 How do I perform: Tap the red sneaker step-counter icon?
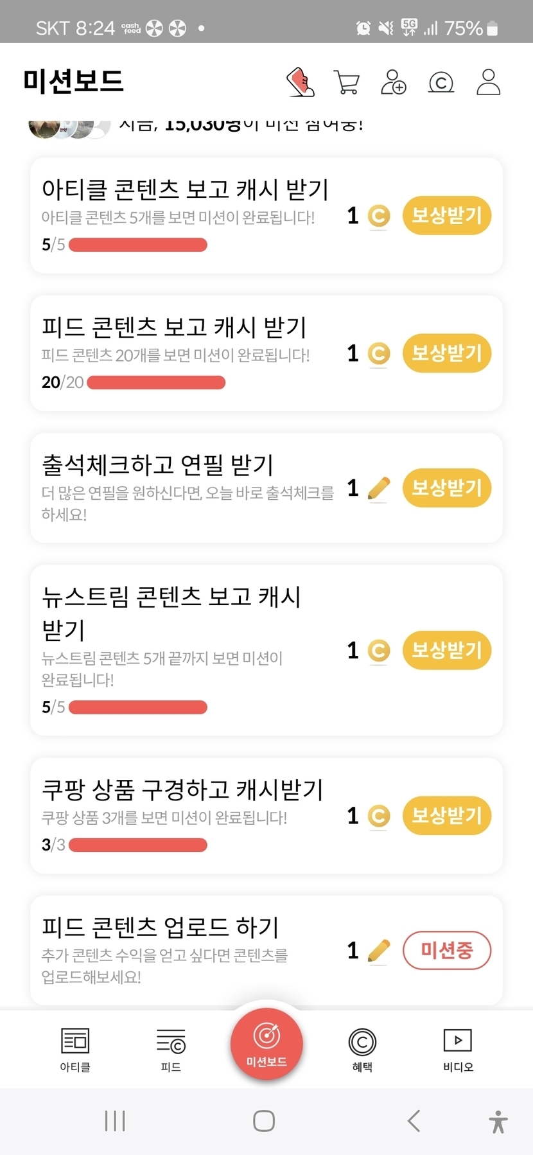[300, 82]
